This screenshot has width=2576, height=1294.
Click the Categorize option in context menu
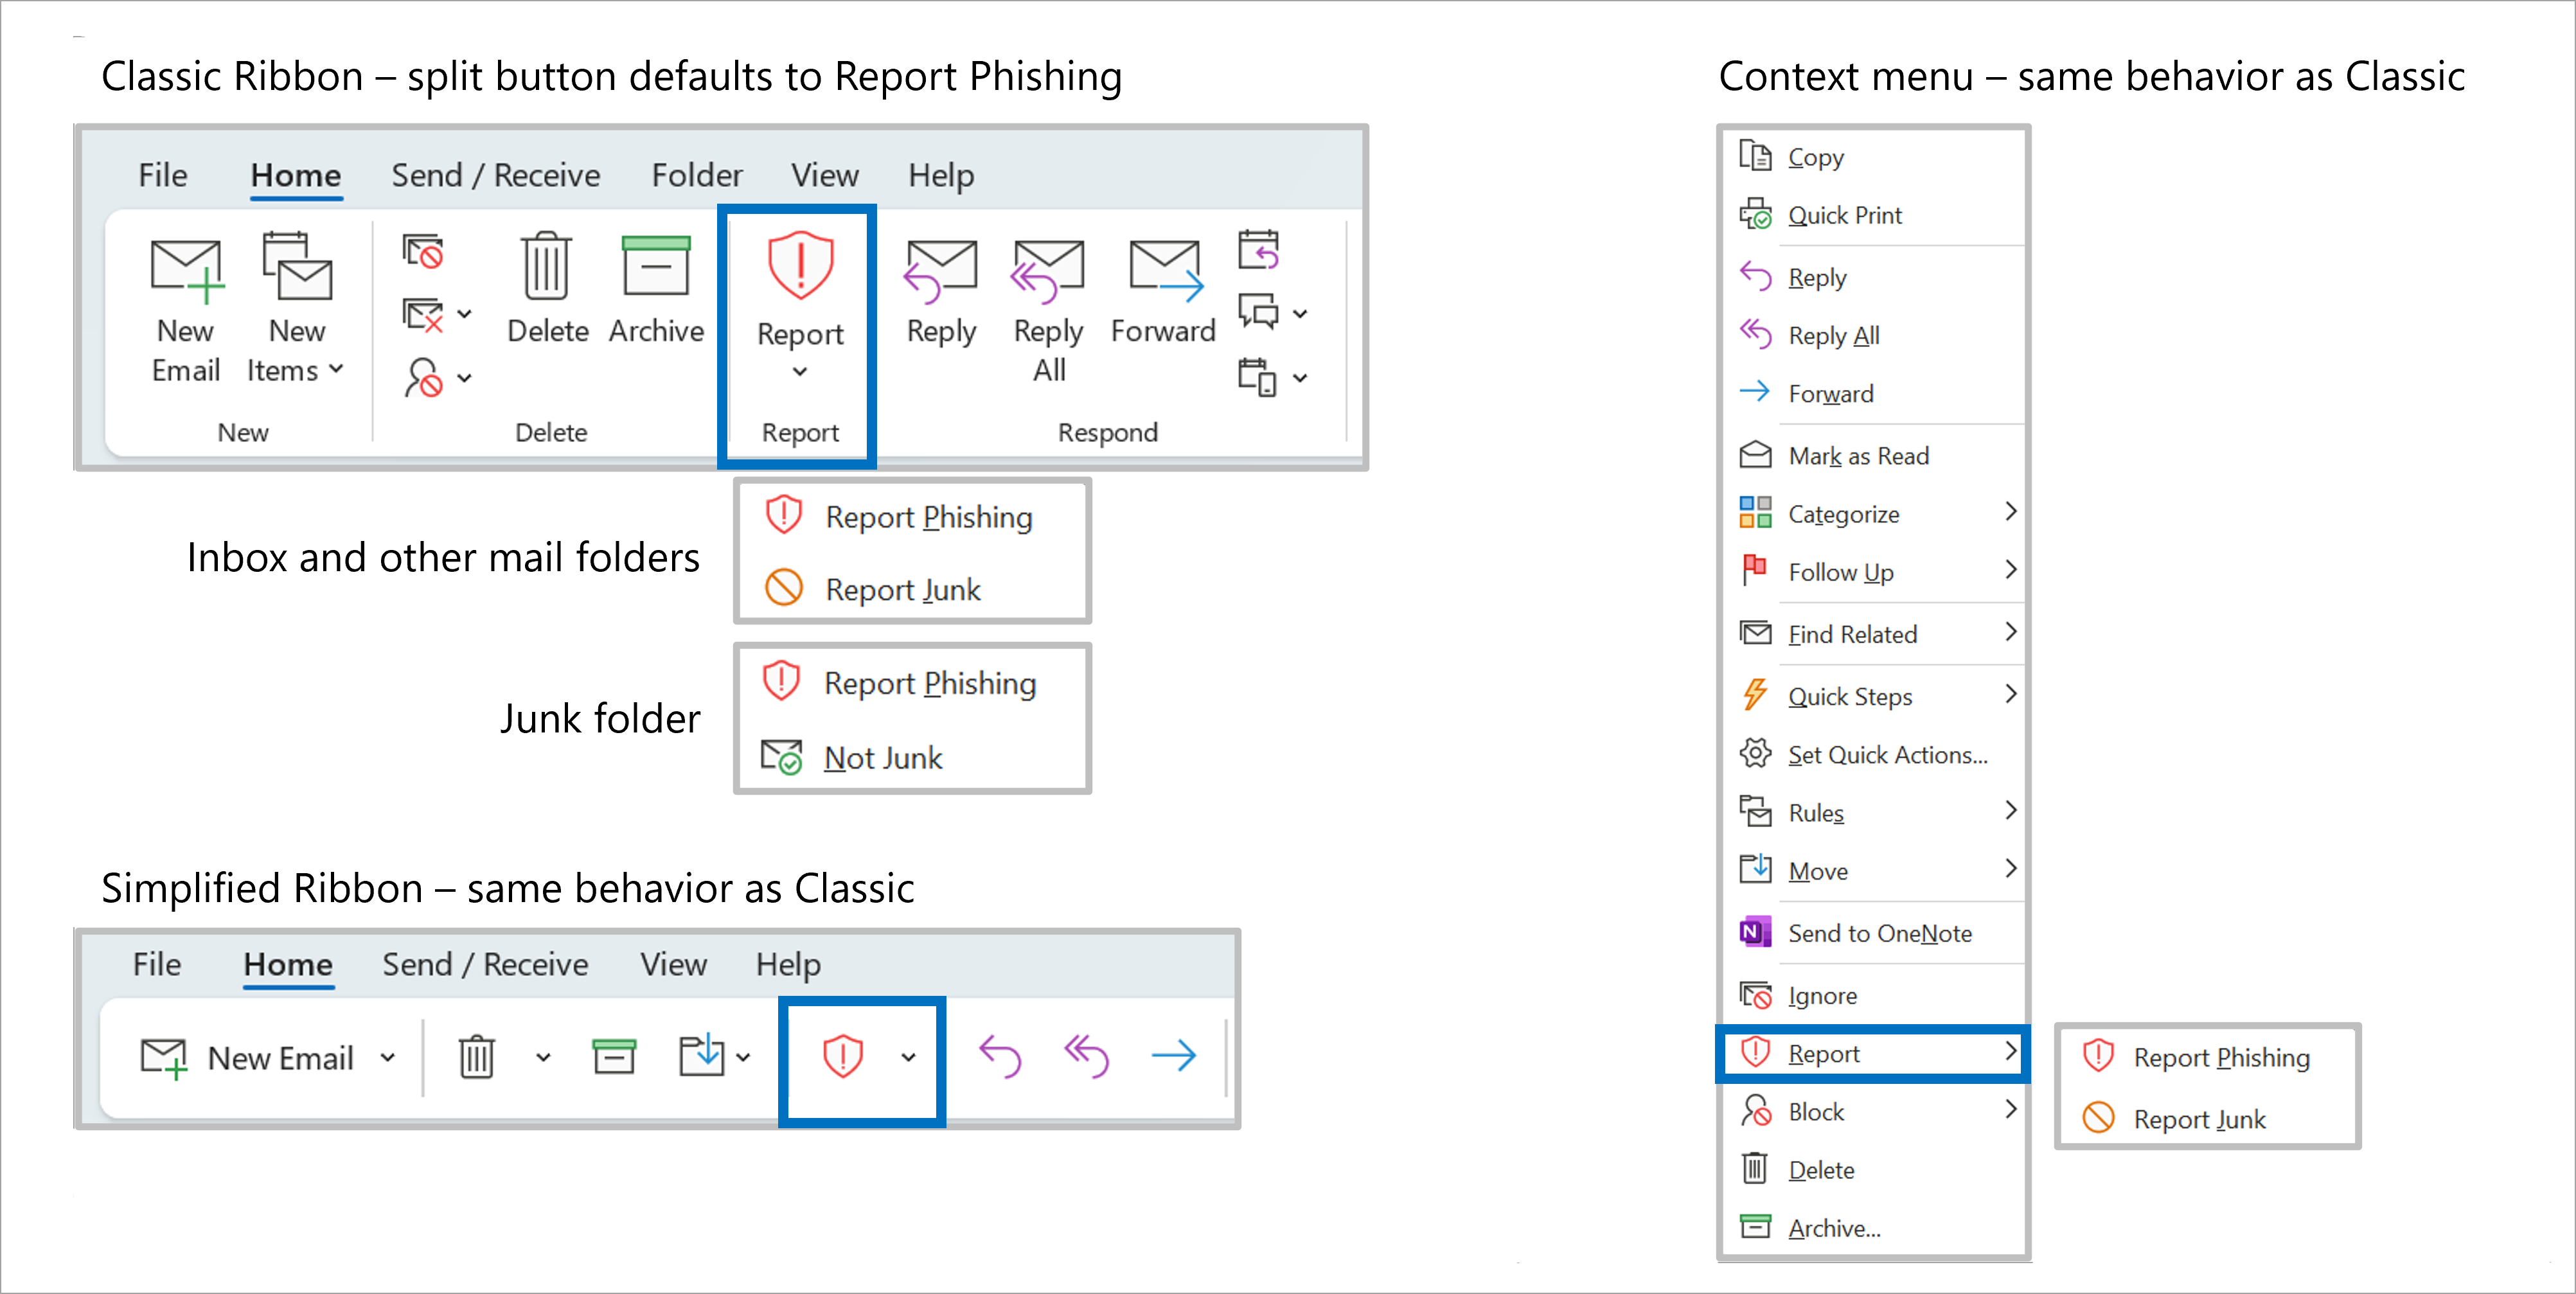(x=1843, y=513)
